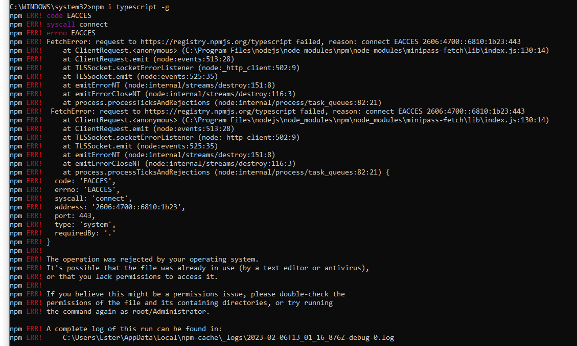577x346 pixels.
Task: Click "If you believe this might be" line
Action: (195, 294)
